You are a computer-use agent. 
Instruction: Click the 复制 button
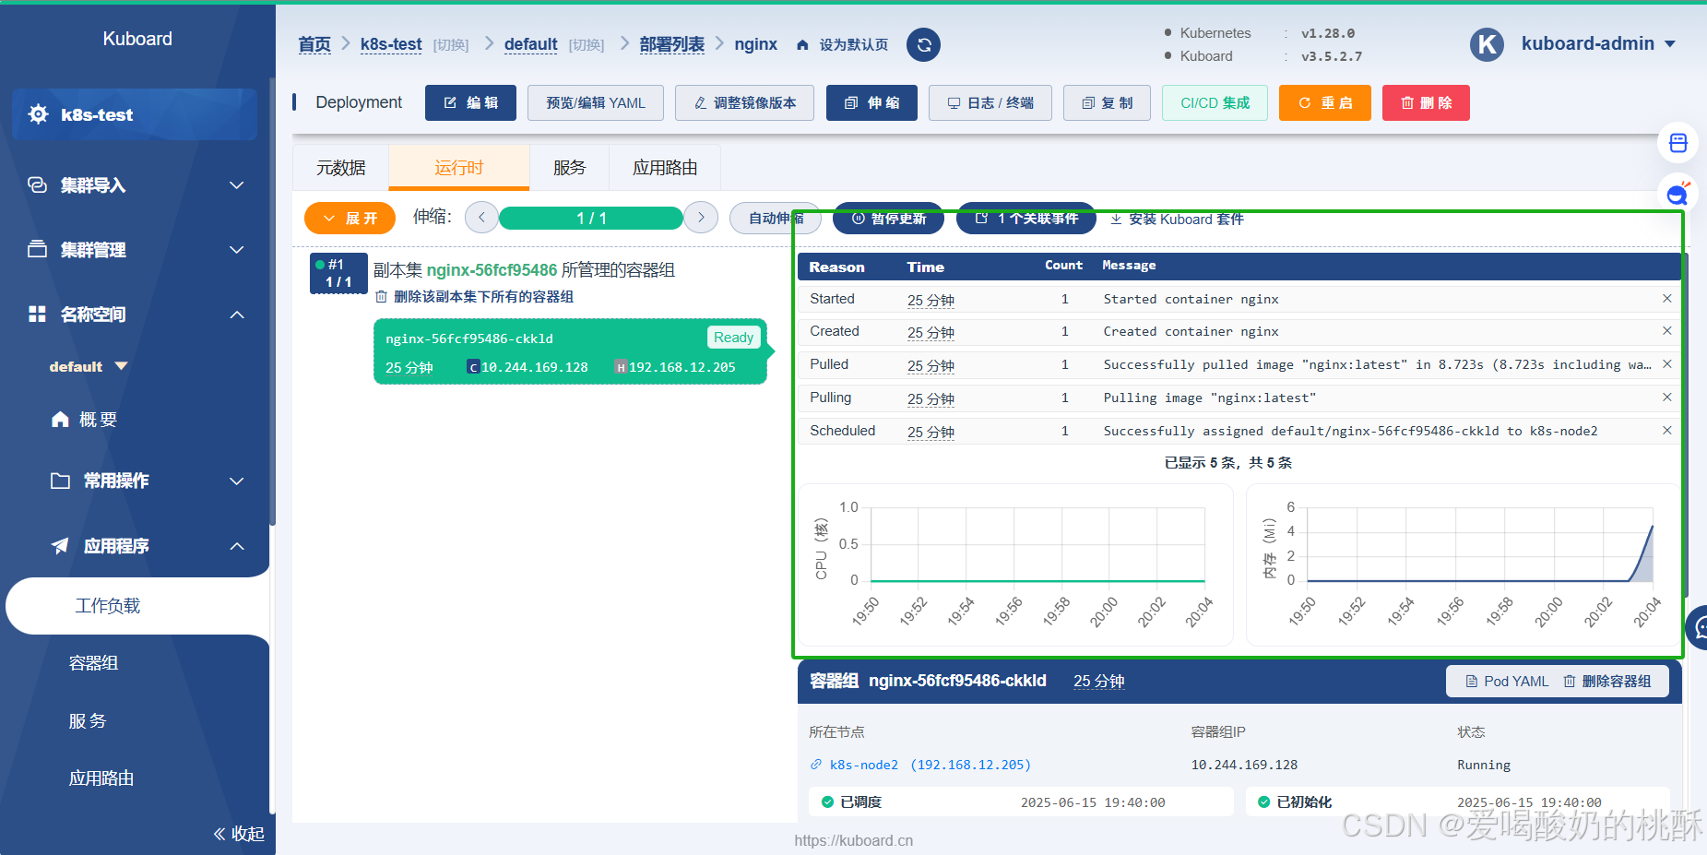[1107, 102]
